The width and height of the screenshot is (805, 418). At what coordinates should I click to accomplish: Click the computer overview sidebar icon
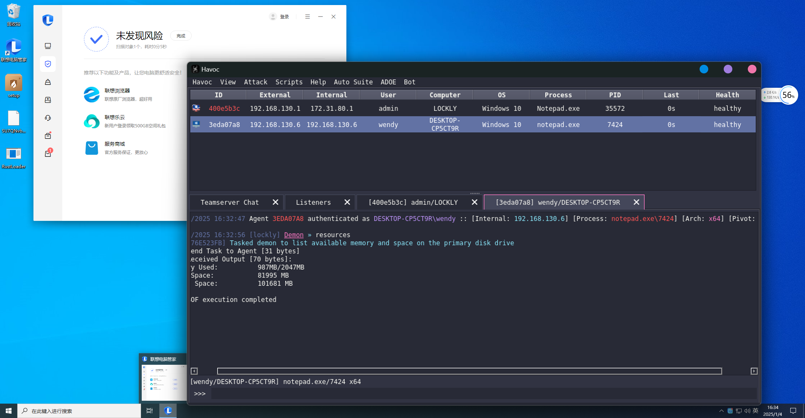coord(48,46)
